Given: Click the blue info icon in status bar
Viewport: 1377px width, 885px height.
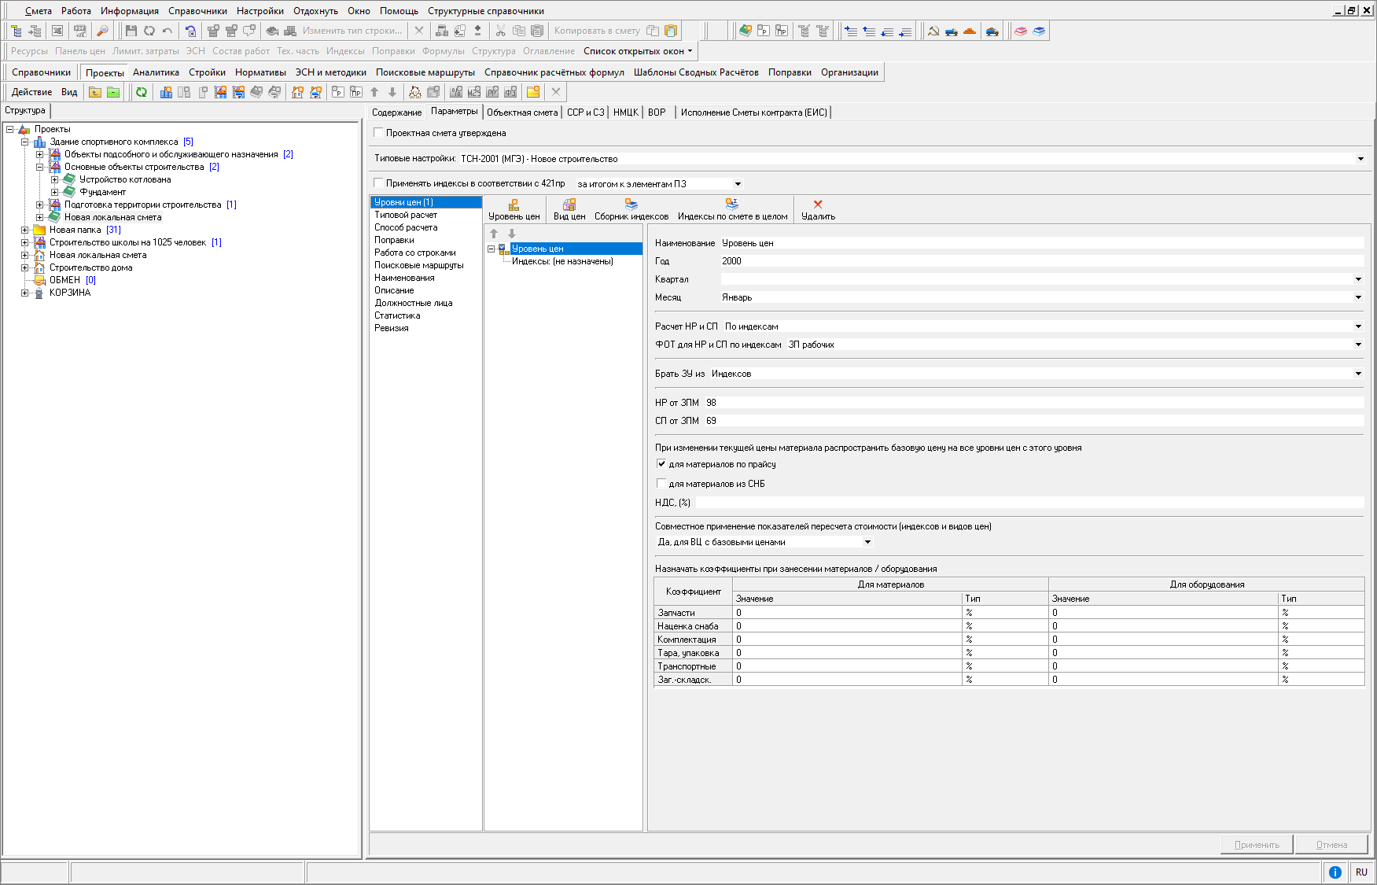Looking at the screenshot, I should tap(1335, 872).
